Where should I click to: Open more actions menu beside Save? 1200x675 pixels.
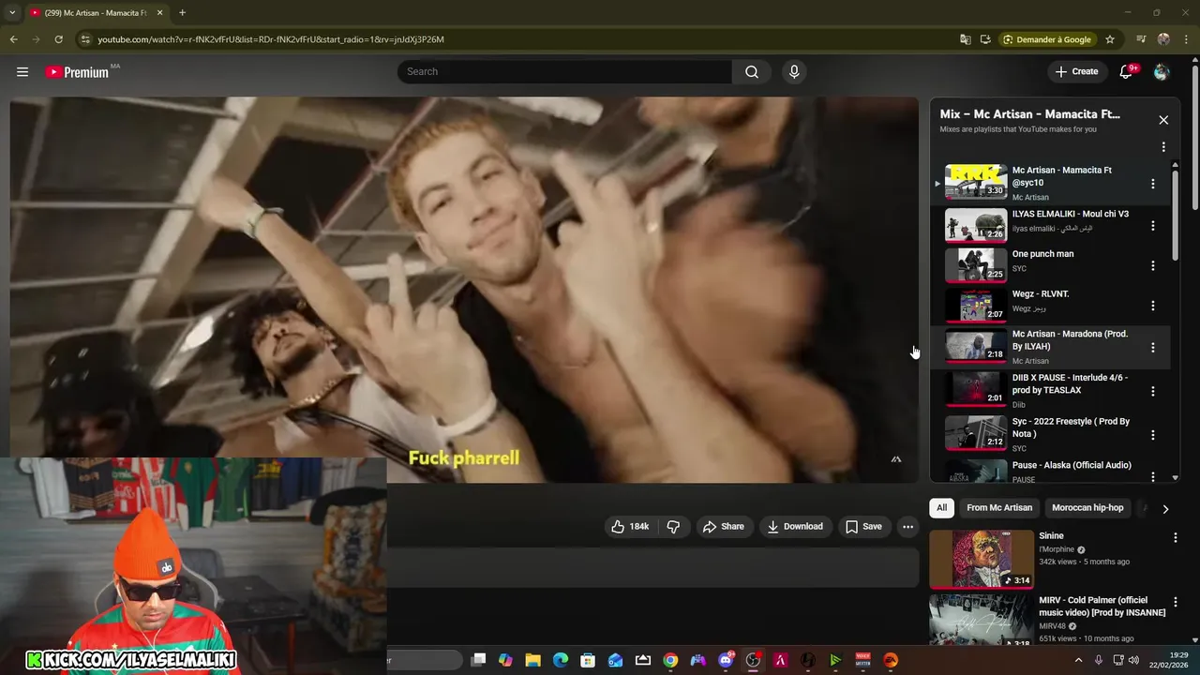(907, 527)
